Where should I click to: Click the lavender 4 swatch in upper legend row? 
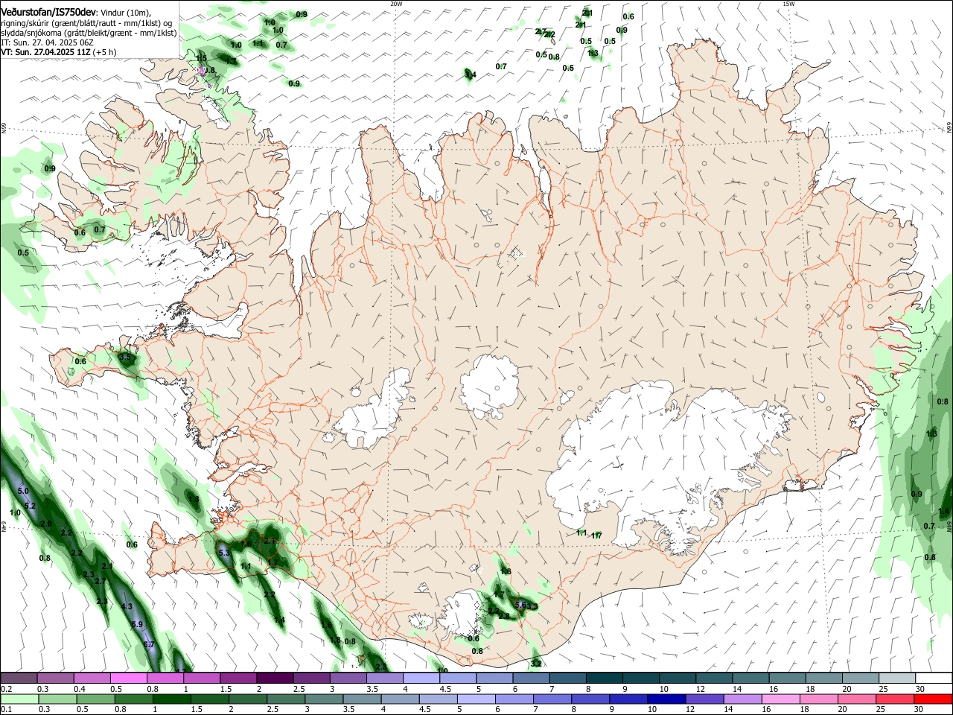[421, 679]
